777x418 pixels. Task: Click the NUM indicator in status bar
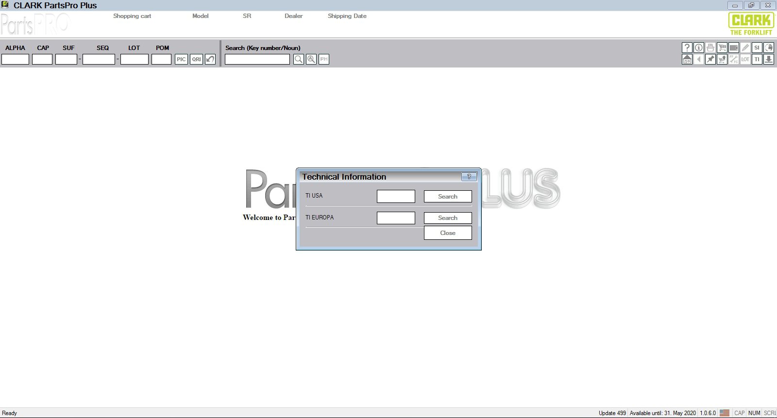(754, 413)
